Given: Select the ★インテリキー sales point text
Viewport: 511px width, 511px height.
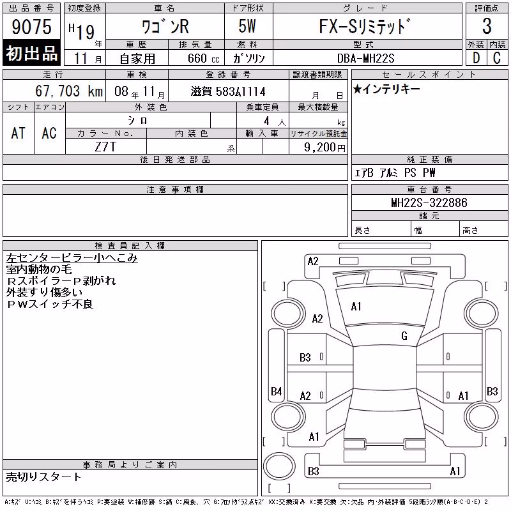Looking at the screenshot, I should [x=386, y=89].
